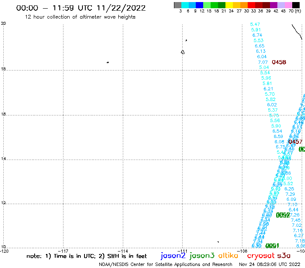The image size is (305, 268).
Task: Click the wave height value 5.91
Action: [x=256, y=30]
